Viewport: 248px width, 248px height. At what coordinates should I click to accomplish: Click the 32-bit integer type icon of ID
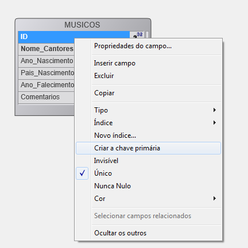click(137, 35)
